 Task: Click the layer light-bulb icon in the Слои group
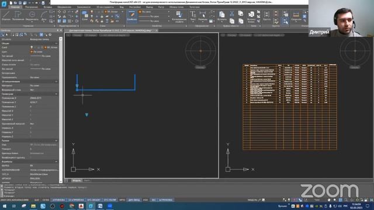tap(92, 12)
